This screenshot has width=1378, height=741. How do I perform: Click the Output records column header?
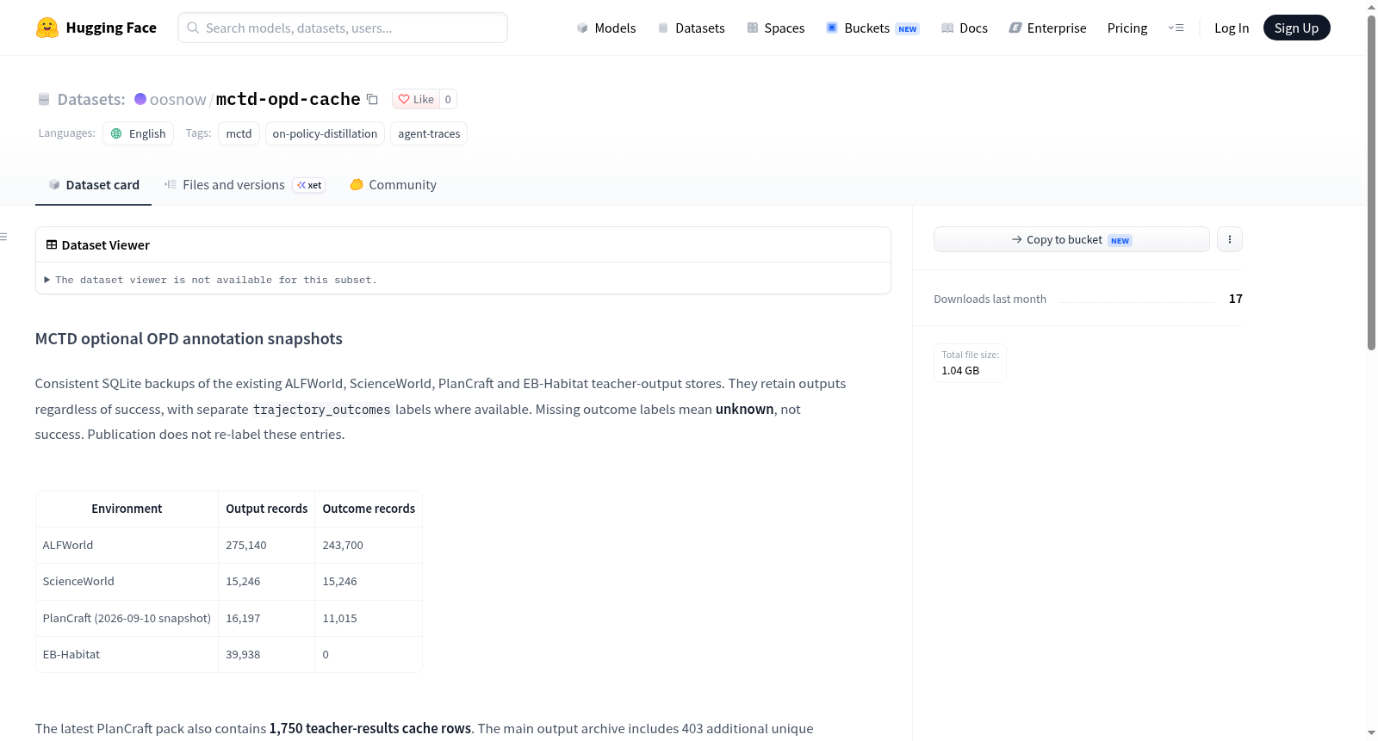(x=267, y=509)
